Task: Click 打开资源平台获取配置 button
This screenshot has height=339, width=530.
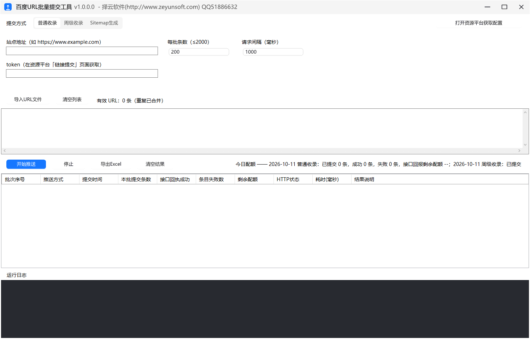Action: [479, 23]
